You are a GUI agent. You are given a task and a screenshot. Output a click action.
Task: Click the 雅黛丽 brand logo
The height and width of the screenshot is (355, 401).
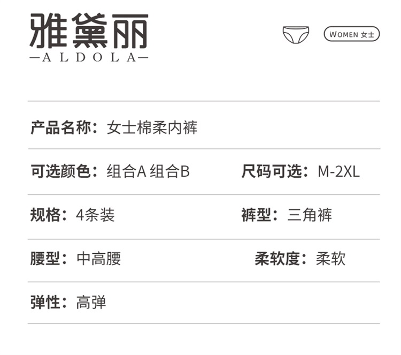pyautogui.click(x=89, y=30)
